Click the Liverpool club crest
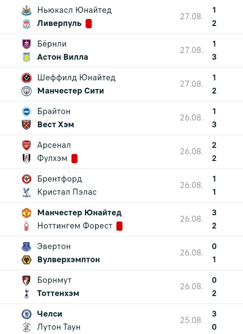The image size is (243, 334). [26, 24]
